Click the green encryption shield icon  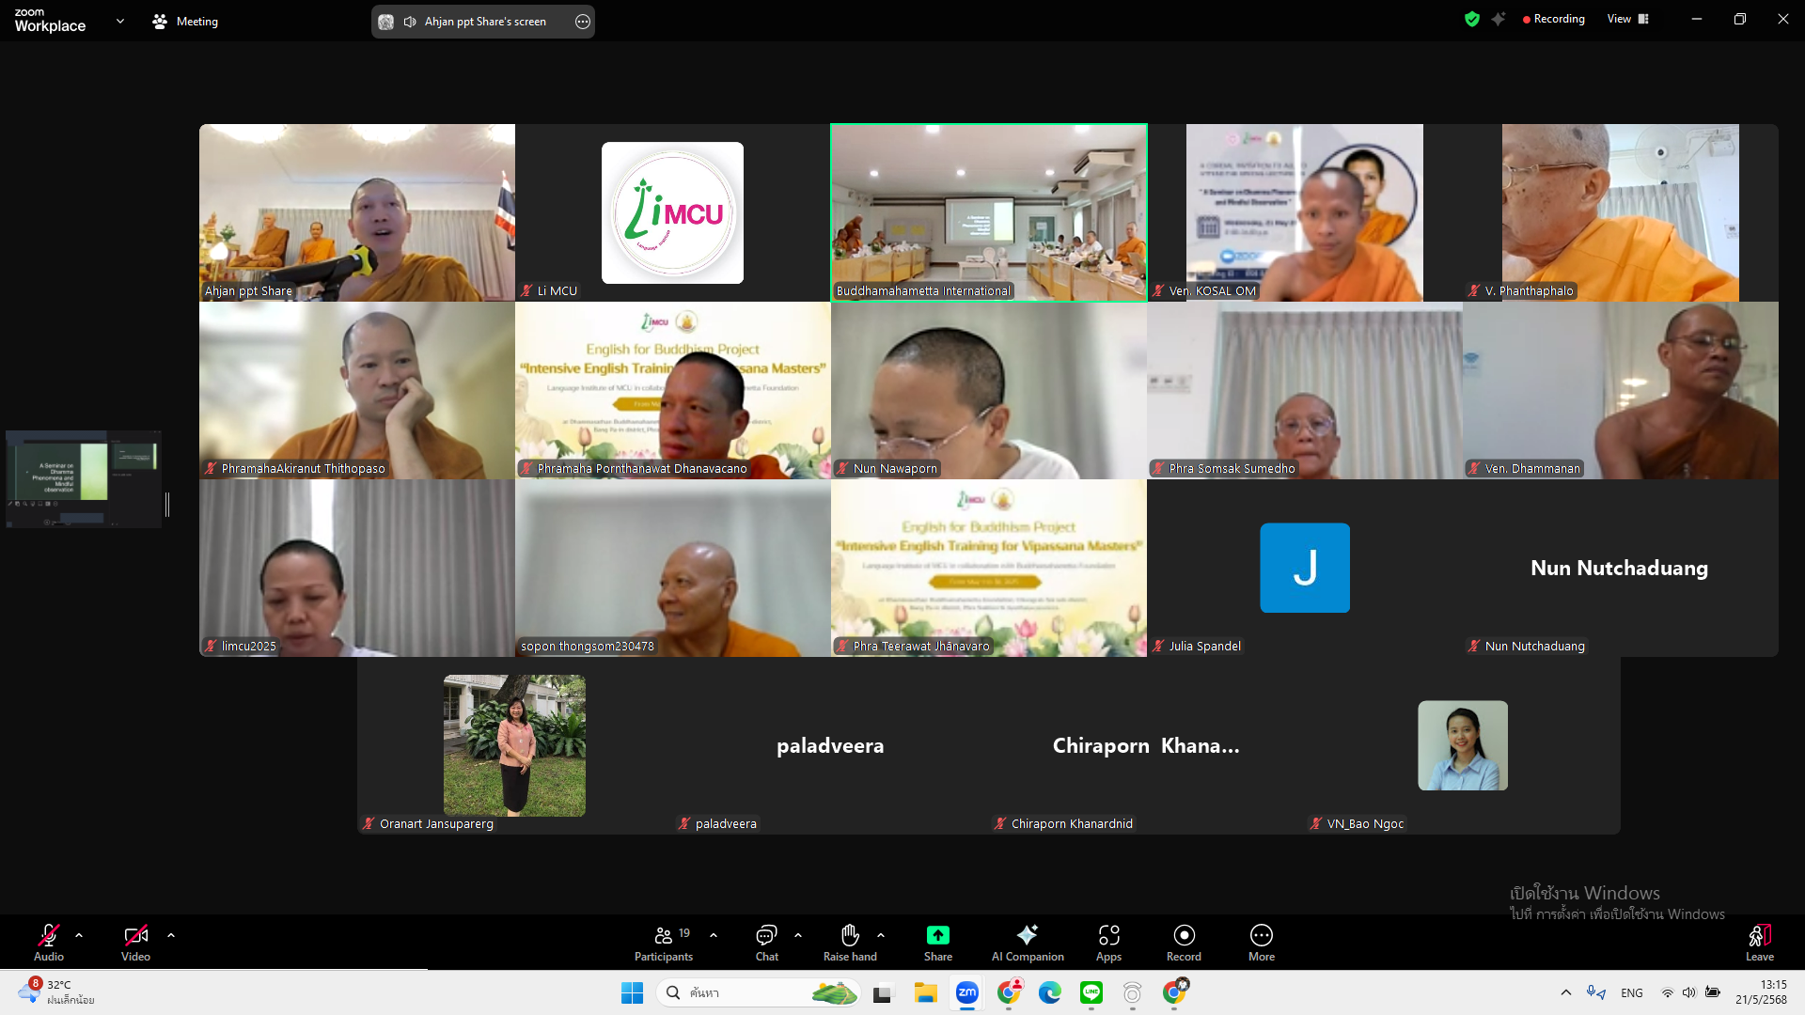coord(1471,19)
